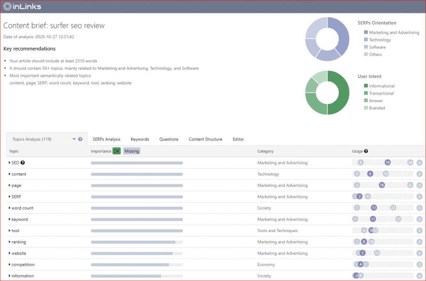Click the inLinks logo

(22, 7)
